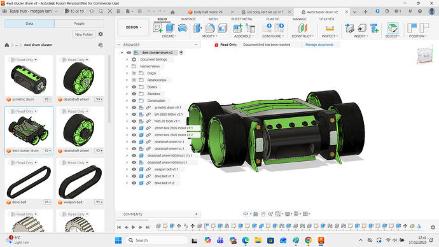Click the Windows taskbar Search field

pyautogui.click(x=157, y=240)
